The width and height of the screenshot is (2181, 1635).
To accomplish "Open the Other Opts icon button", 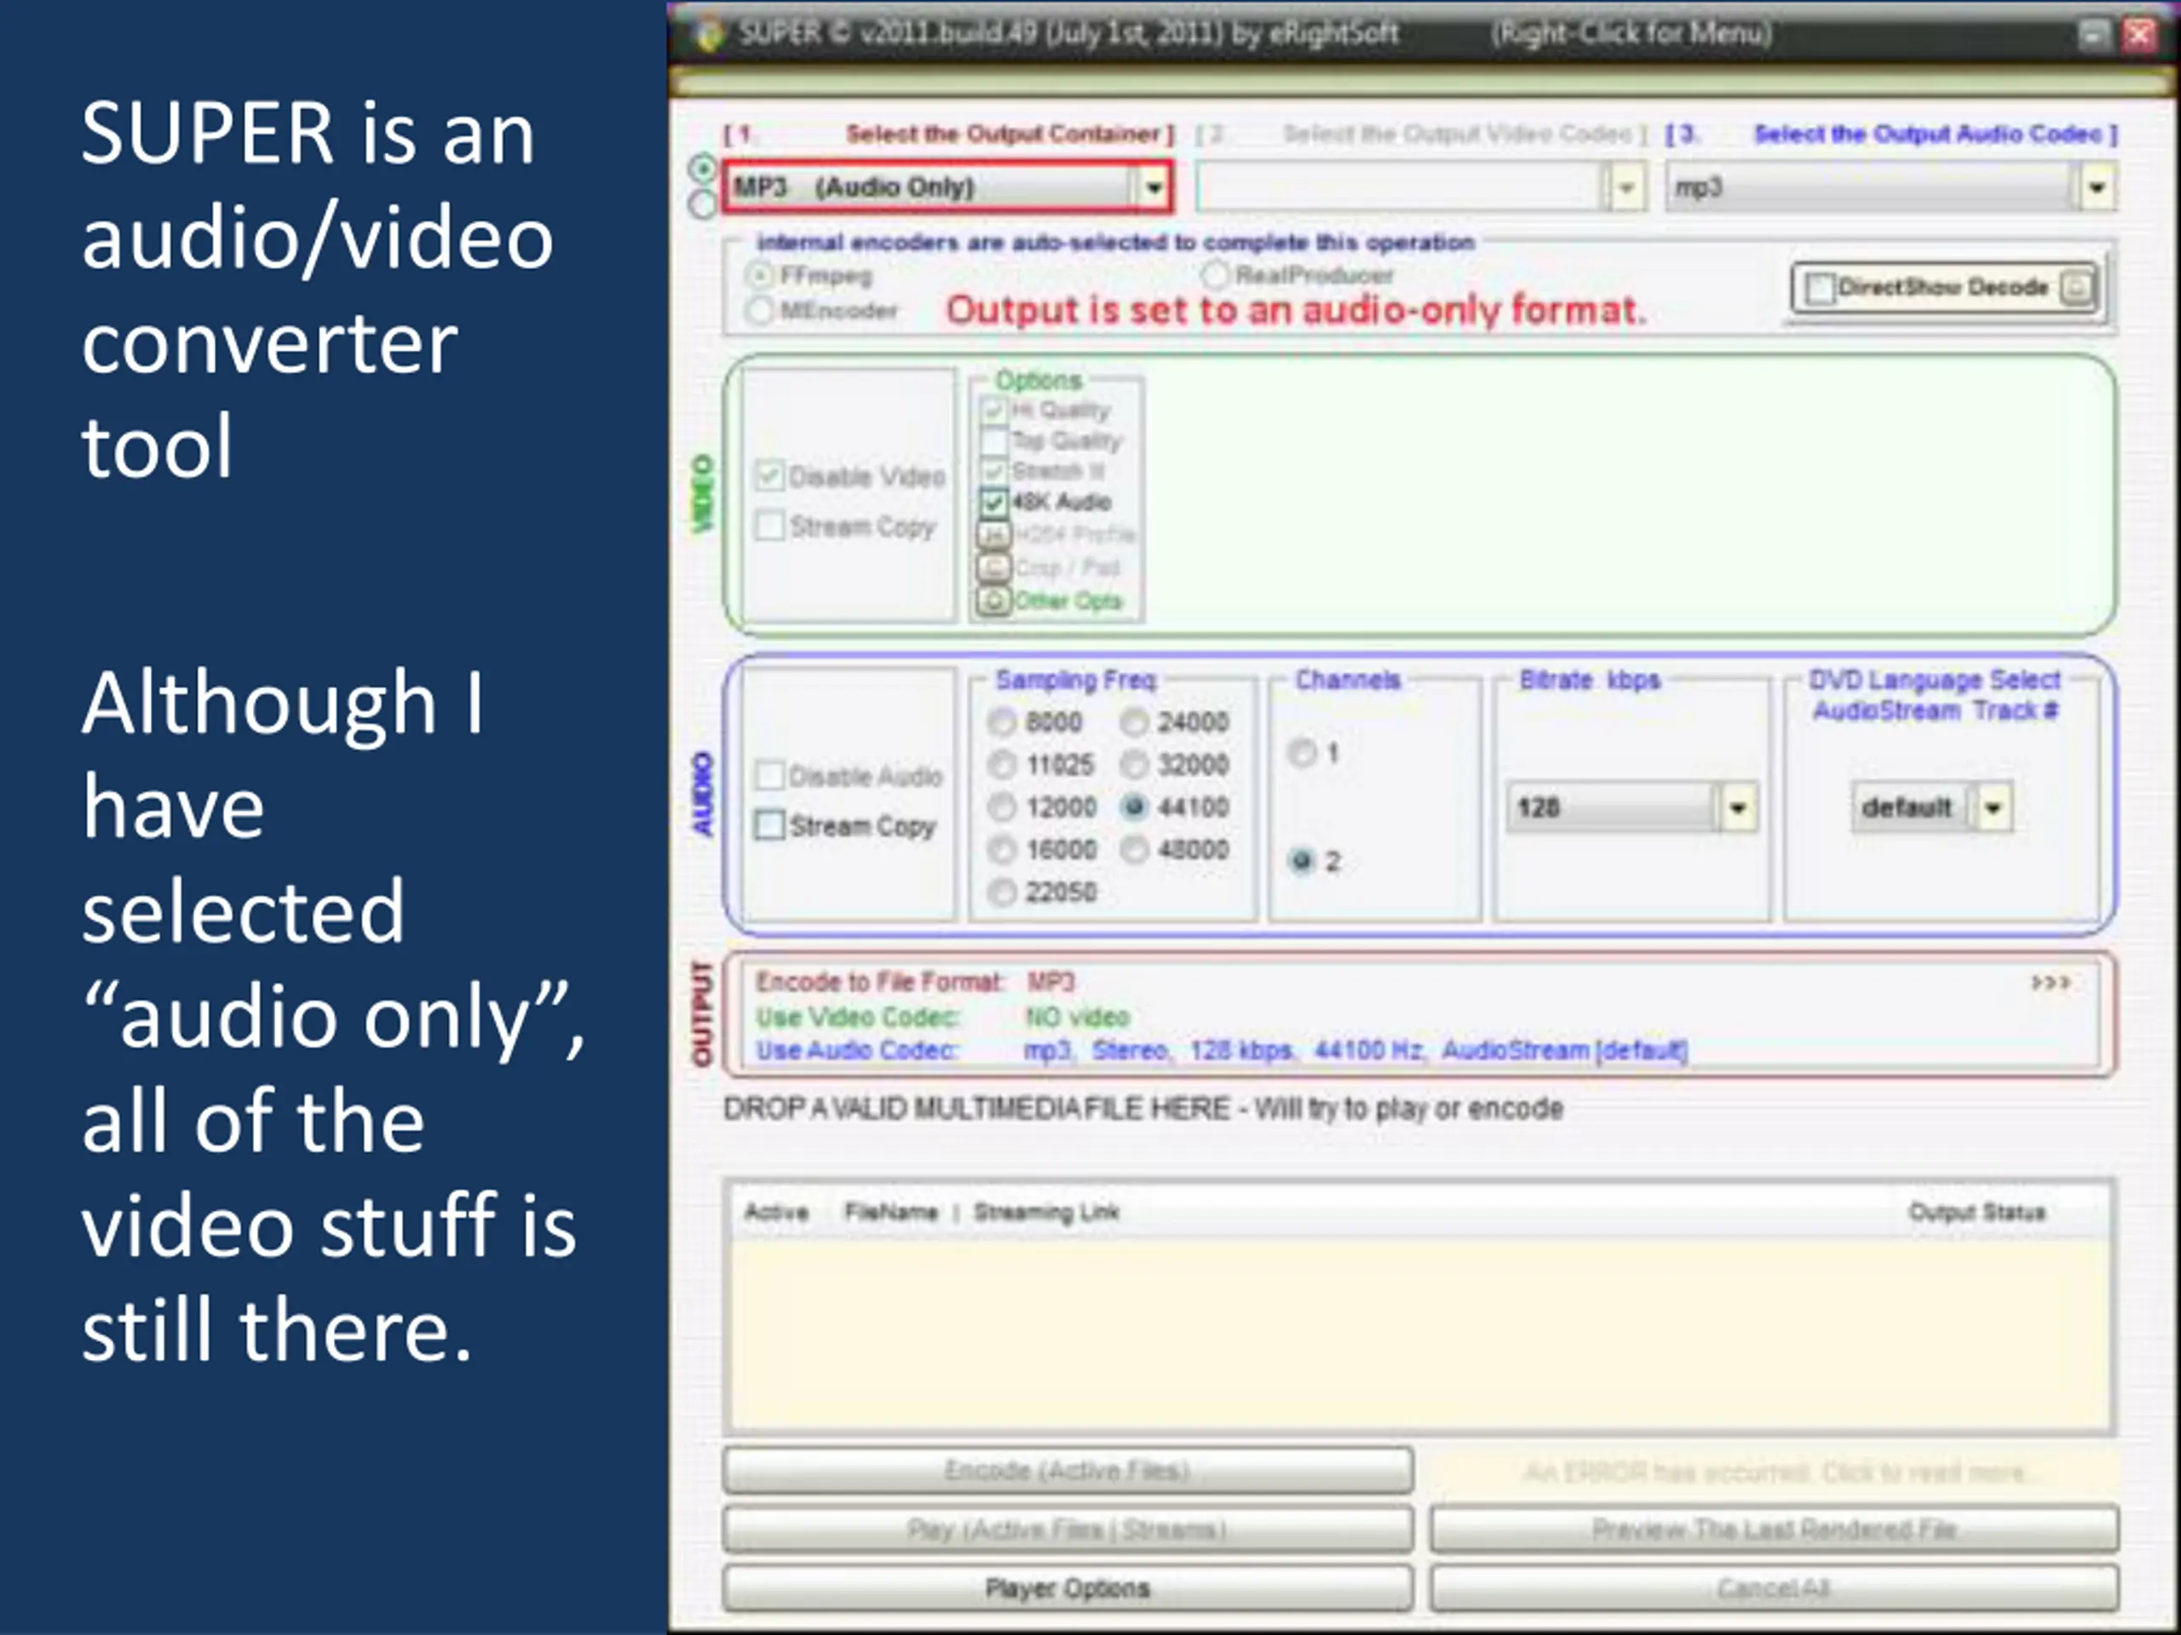I will 994,600.
